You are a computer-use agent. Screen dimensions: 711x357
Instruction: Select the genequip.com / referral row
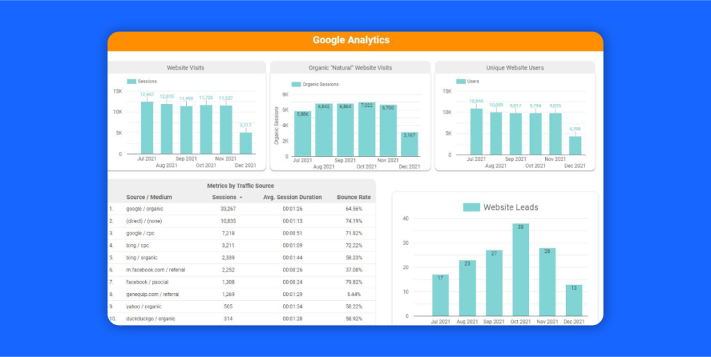[241, 295]
